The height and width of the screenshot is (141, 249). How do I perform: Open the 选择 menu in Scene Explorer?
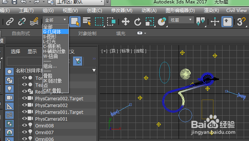pyautogui.click(x=16, y=51)
